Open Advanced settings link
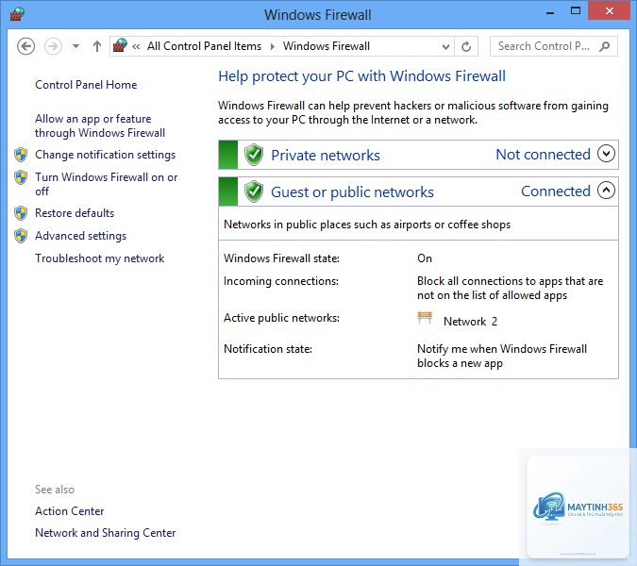Image resolution: width=637 pixels, height=566 pixels. coord(81,236)
